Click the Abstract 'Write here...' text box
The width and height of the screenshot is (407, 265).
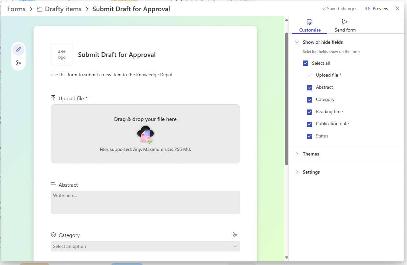pyautogui.click(x=145, y=202)
